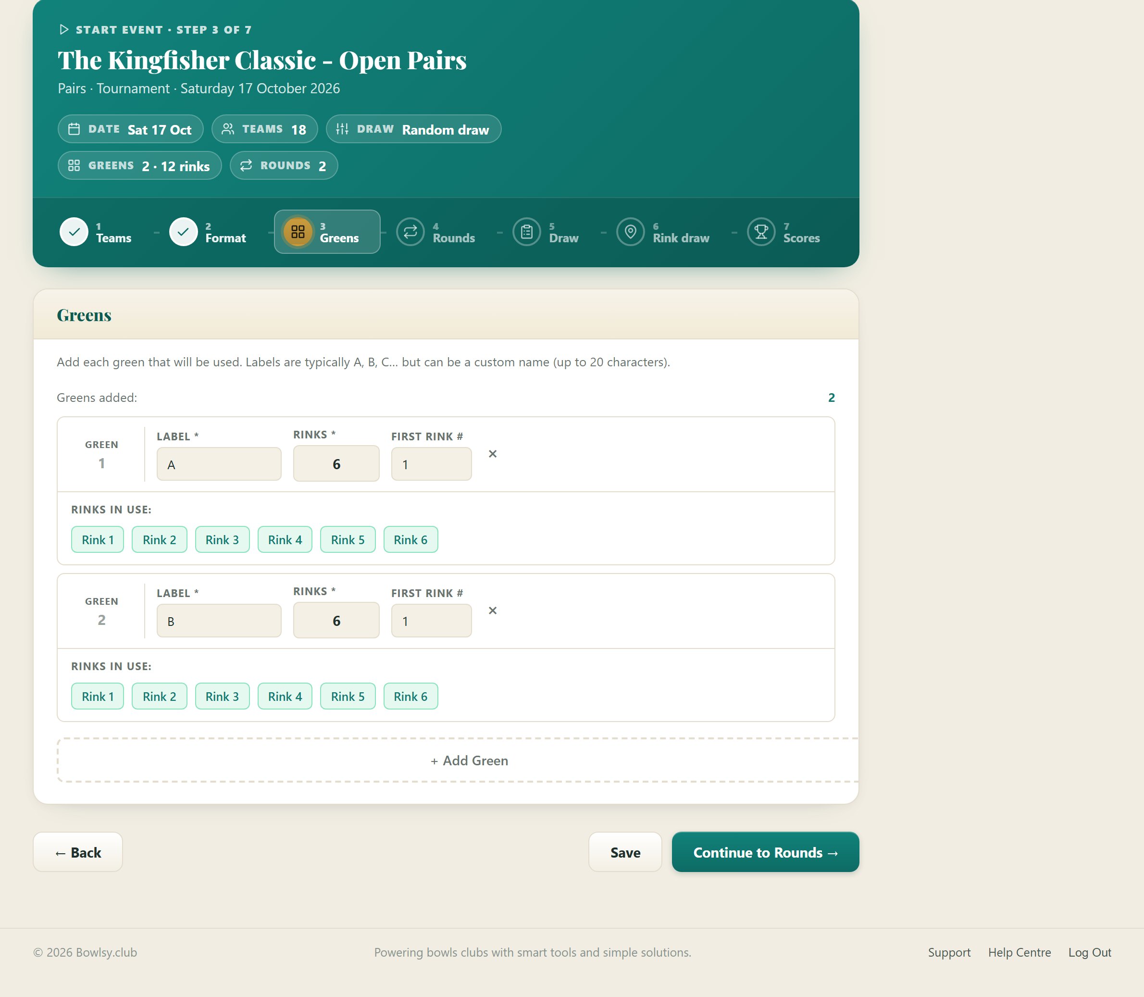Click the Random draw chip
This screenshot has height=997, width=1144.
pos(413,129)
